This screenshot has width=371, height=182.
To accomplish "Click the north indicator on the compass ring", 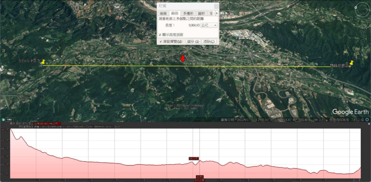I will click(356, 7).
